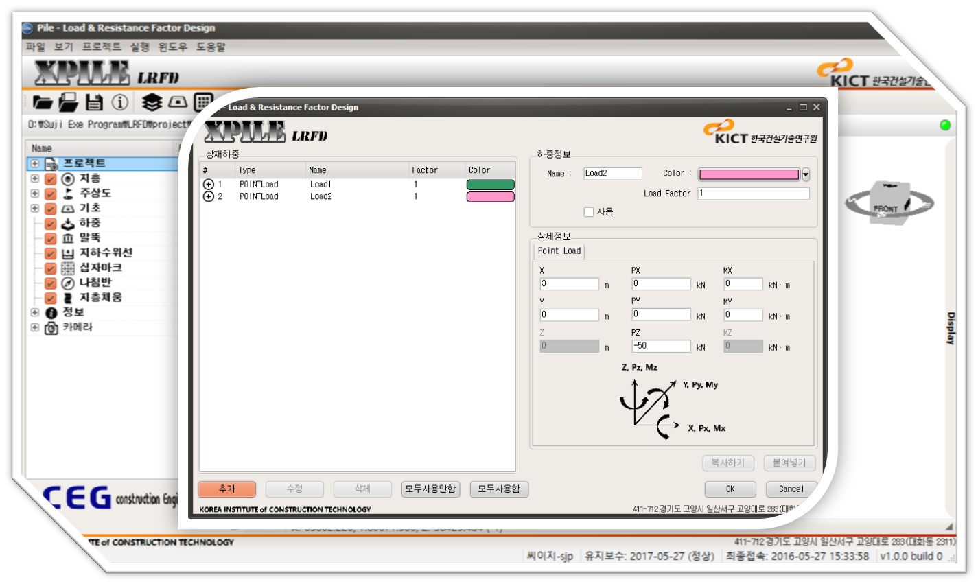978x584 pixels.
Task: Expand the 프로젝트 tree node
Action: pos(35,163)
